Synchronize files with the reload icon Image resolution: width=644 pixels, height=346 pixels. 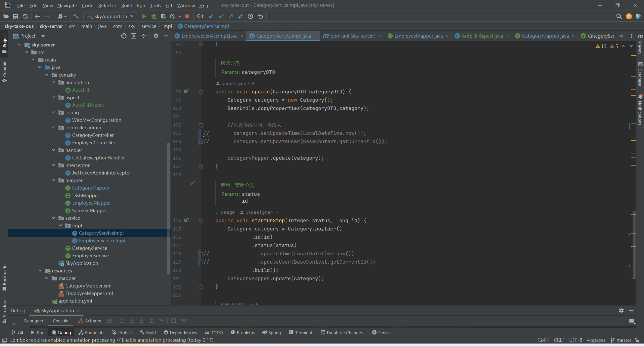click(x=25, y=16)
